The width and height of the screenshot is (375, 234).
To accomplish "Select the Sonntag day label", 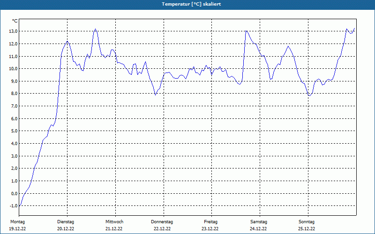I will click(x=307, y=222).
